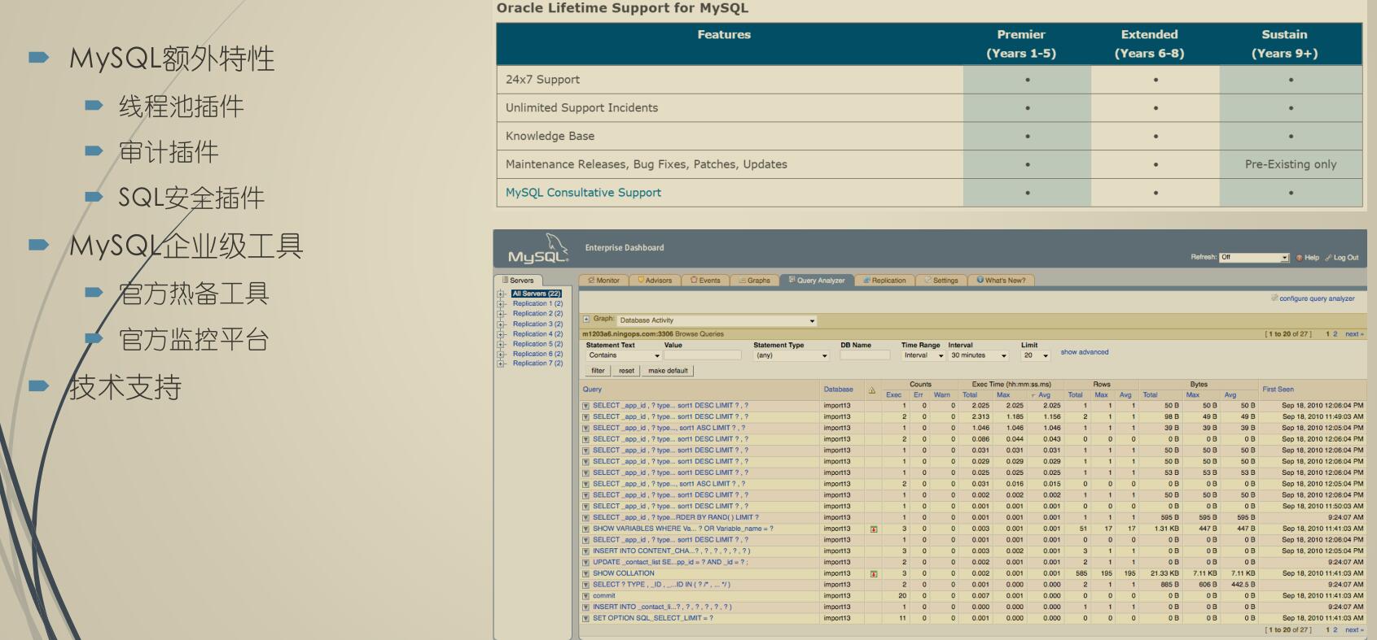Select Replication 3 (2) in server tree
Viewport: 1377px width, 640px height.
(537, 324)
